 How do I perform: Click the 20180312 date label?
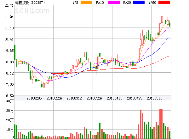(74, 98)
